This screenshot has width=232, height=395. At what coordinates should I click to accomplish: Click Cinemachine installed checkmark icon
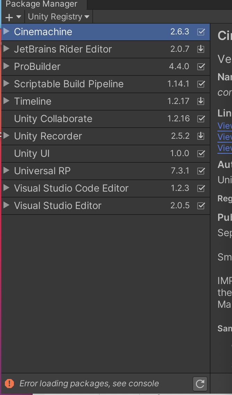[201, 32]
